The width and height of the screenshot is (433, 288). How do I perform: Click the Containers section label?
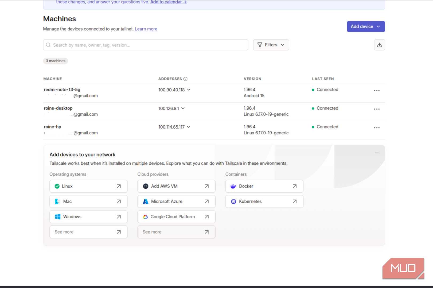pyautogui.click(x=236, y=174)
